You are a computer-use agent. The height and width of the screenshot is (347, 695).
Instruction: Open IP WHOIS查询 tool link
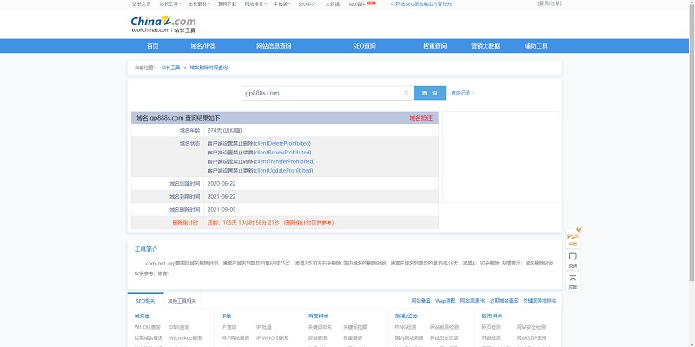tap(272, 337)
